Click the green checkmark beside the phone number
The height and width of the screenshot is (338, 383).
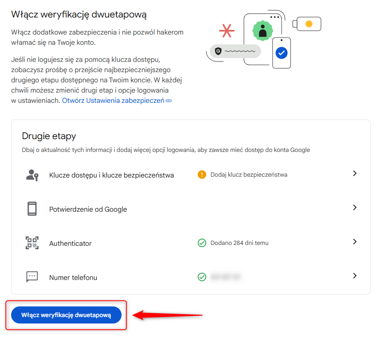coord(202,277)
